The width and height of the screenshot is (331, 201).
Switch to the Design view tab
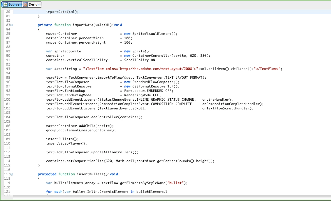32,4
